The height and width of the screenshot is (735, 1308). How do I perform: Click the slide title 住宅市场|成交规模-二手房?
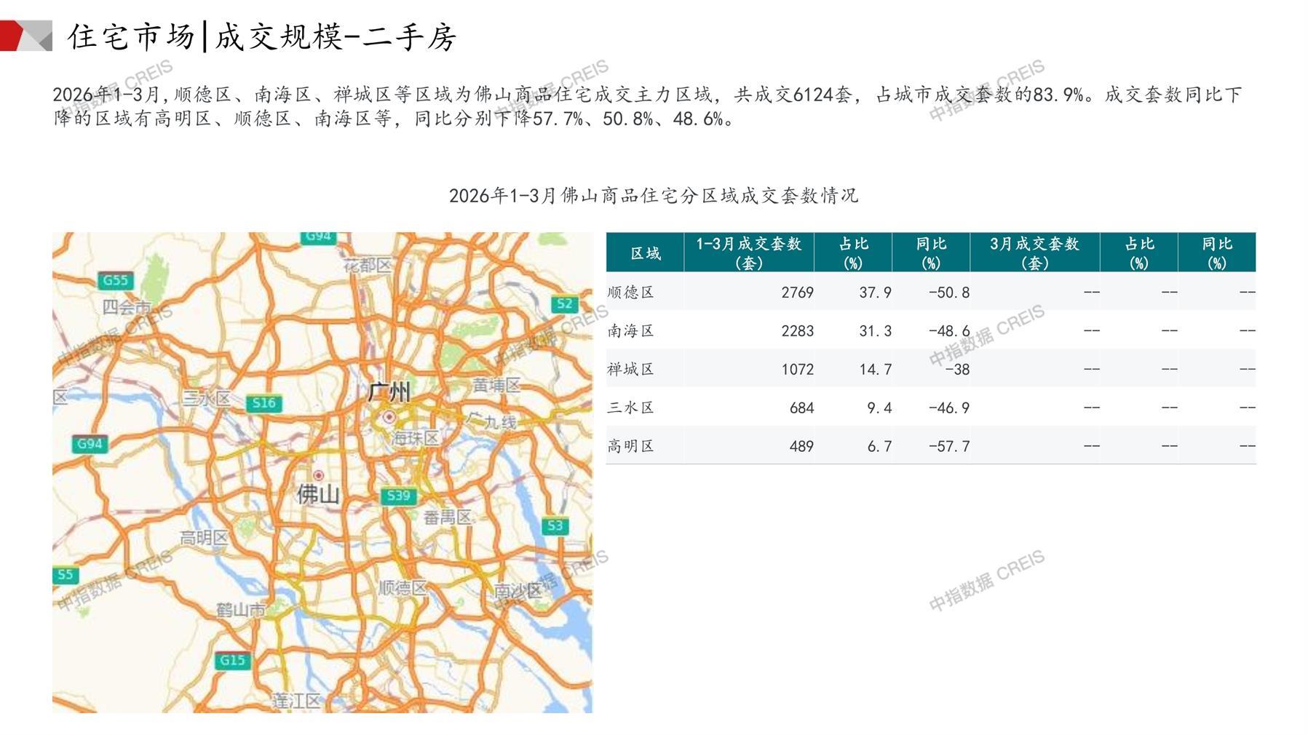(x=262, y=36)
